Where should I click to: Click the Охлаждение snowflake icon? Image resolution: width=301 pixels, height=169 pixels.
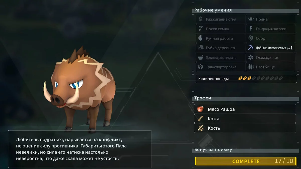pos(251,57)
